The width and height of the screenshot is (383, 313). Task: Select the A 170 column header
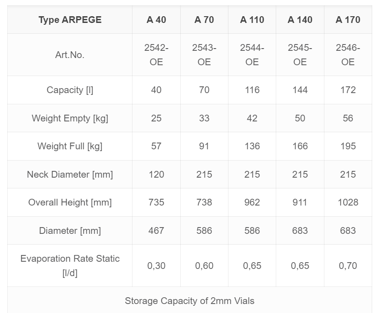pos(348,20)
